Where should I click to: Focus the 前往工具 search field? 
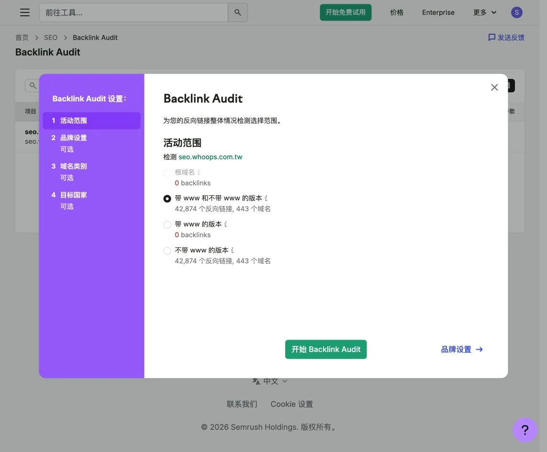coord(134,12)
